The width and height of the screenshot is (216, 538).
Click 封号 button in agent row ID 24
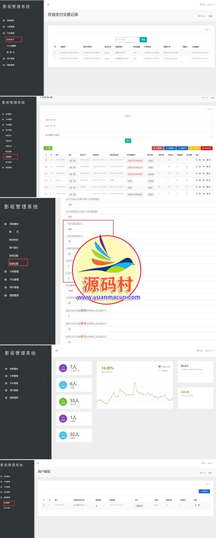[72, 161]
